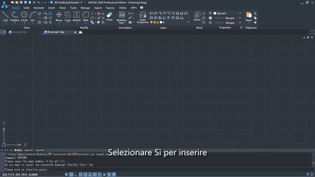Click the linear dimension icon in Annotation panel
This screenshot has width=315, height=177.
130,13
